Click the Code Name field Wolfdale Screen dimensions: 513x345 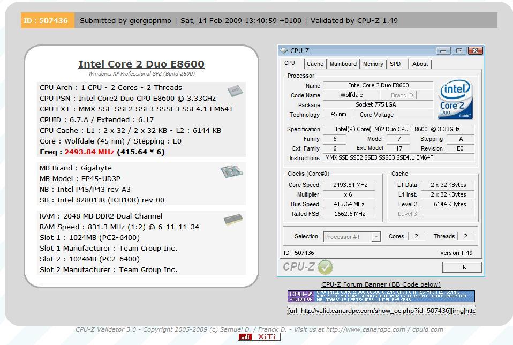[351, 95]
